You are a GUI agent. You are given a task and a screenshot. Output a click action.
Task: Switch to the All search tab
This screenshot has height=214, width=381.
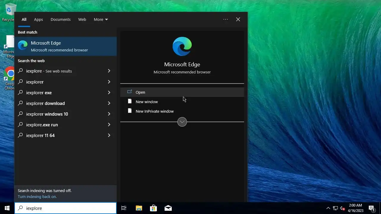[24, 19]
